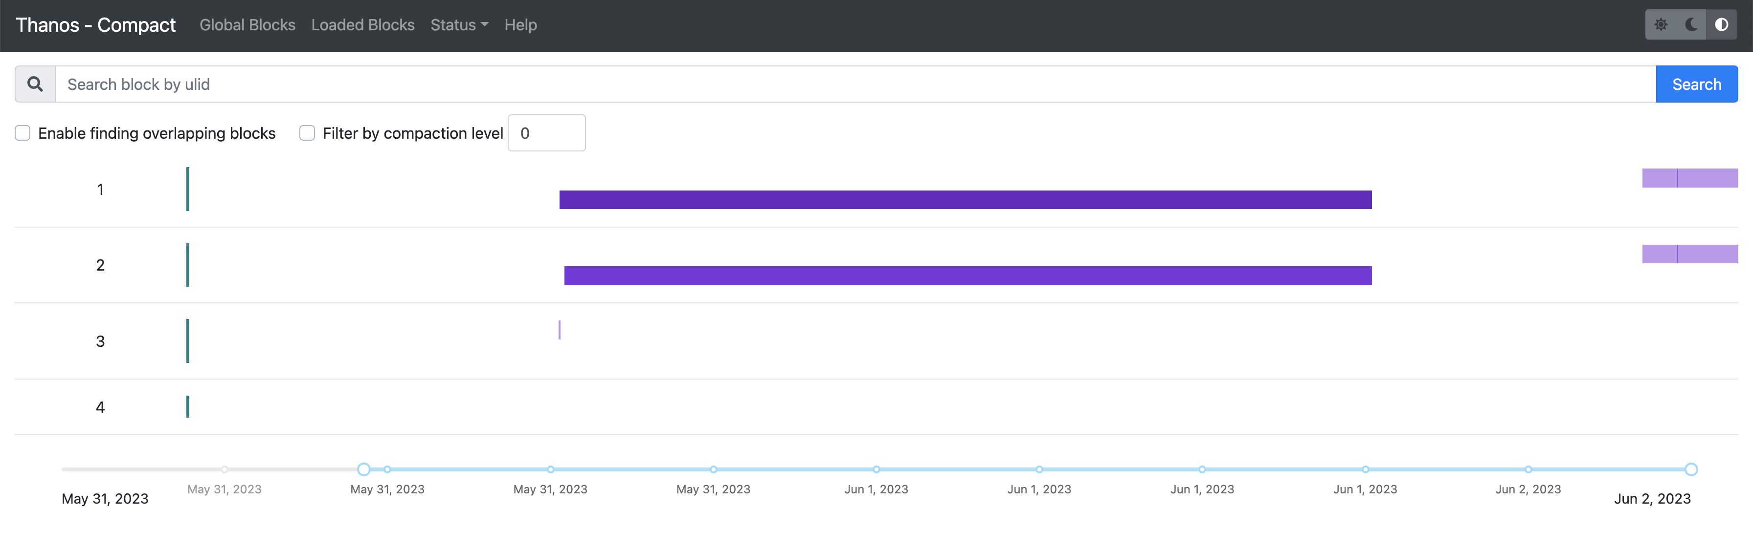1753x551 pixels.
Task: Select the light purple block in row 1
Action: tap(1690, 177)
